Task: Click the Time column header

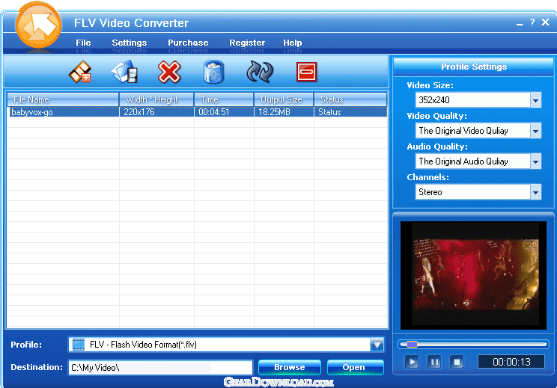Action: coord(224,99)
